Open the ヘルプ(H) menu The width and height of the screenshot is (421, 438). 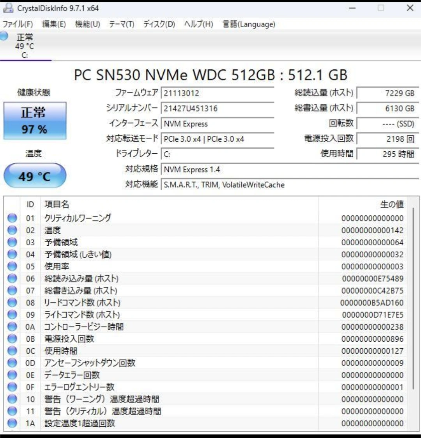198,24
